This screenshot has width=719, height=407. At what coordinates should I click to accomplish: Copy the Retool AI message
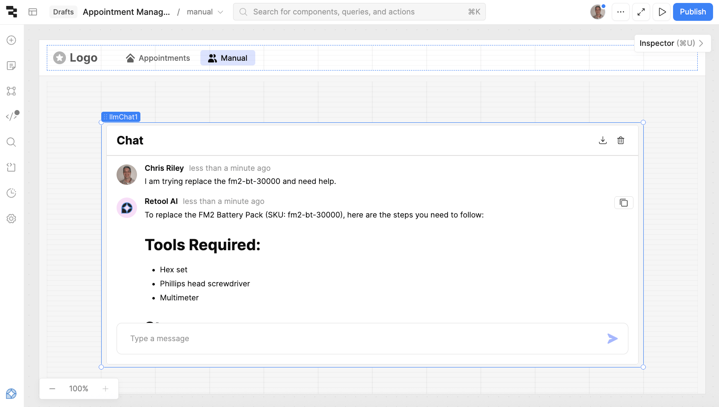coord(623,203)
